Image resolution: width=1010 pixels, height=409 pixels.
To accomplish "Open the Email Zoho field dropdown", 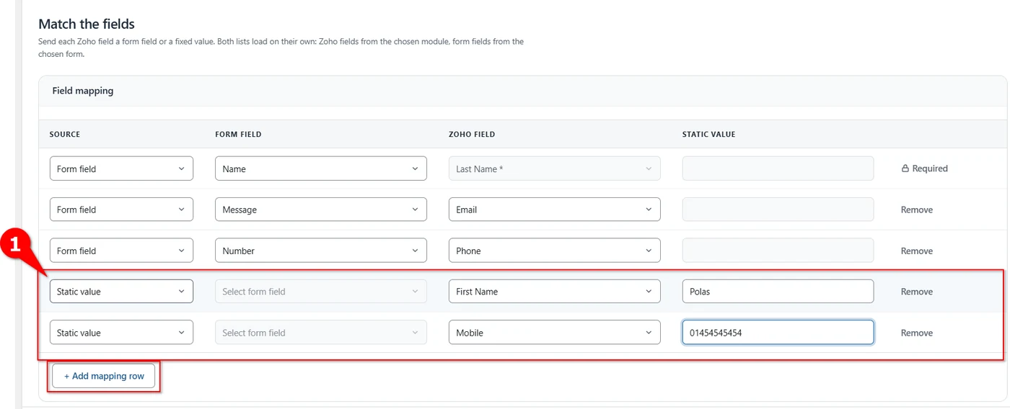I will pos(555,210).
